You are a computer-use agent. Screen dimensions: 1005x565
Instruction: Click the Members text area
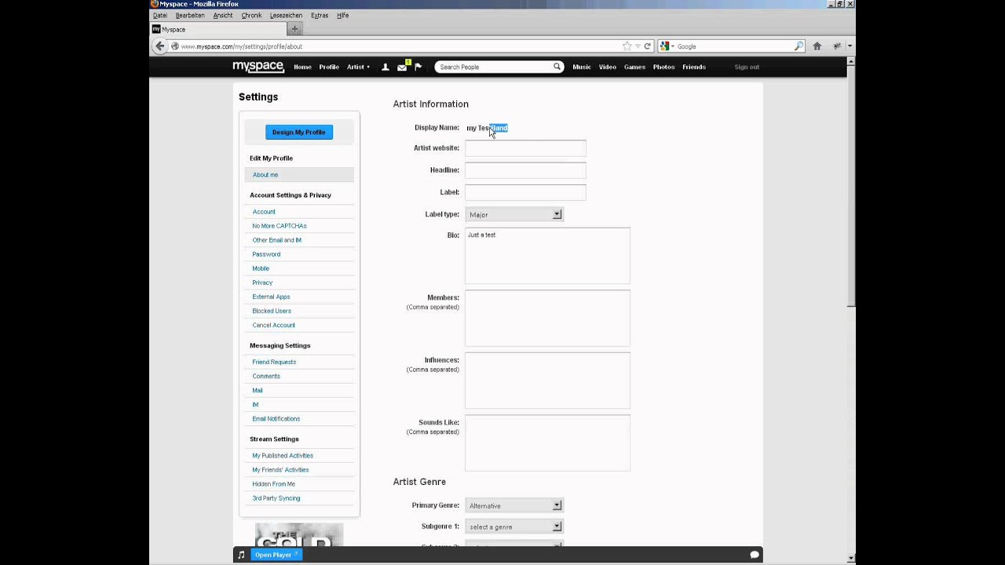tap(547, 319)
